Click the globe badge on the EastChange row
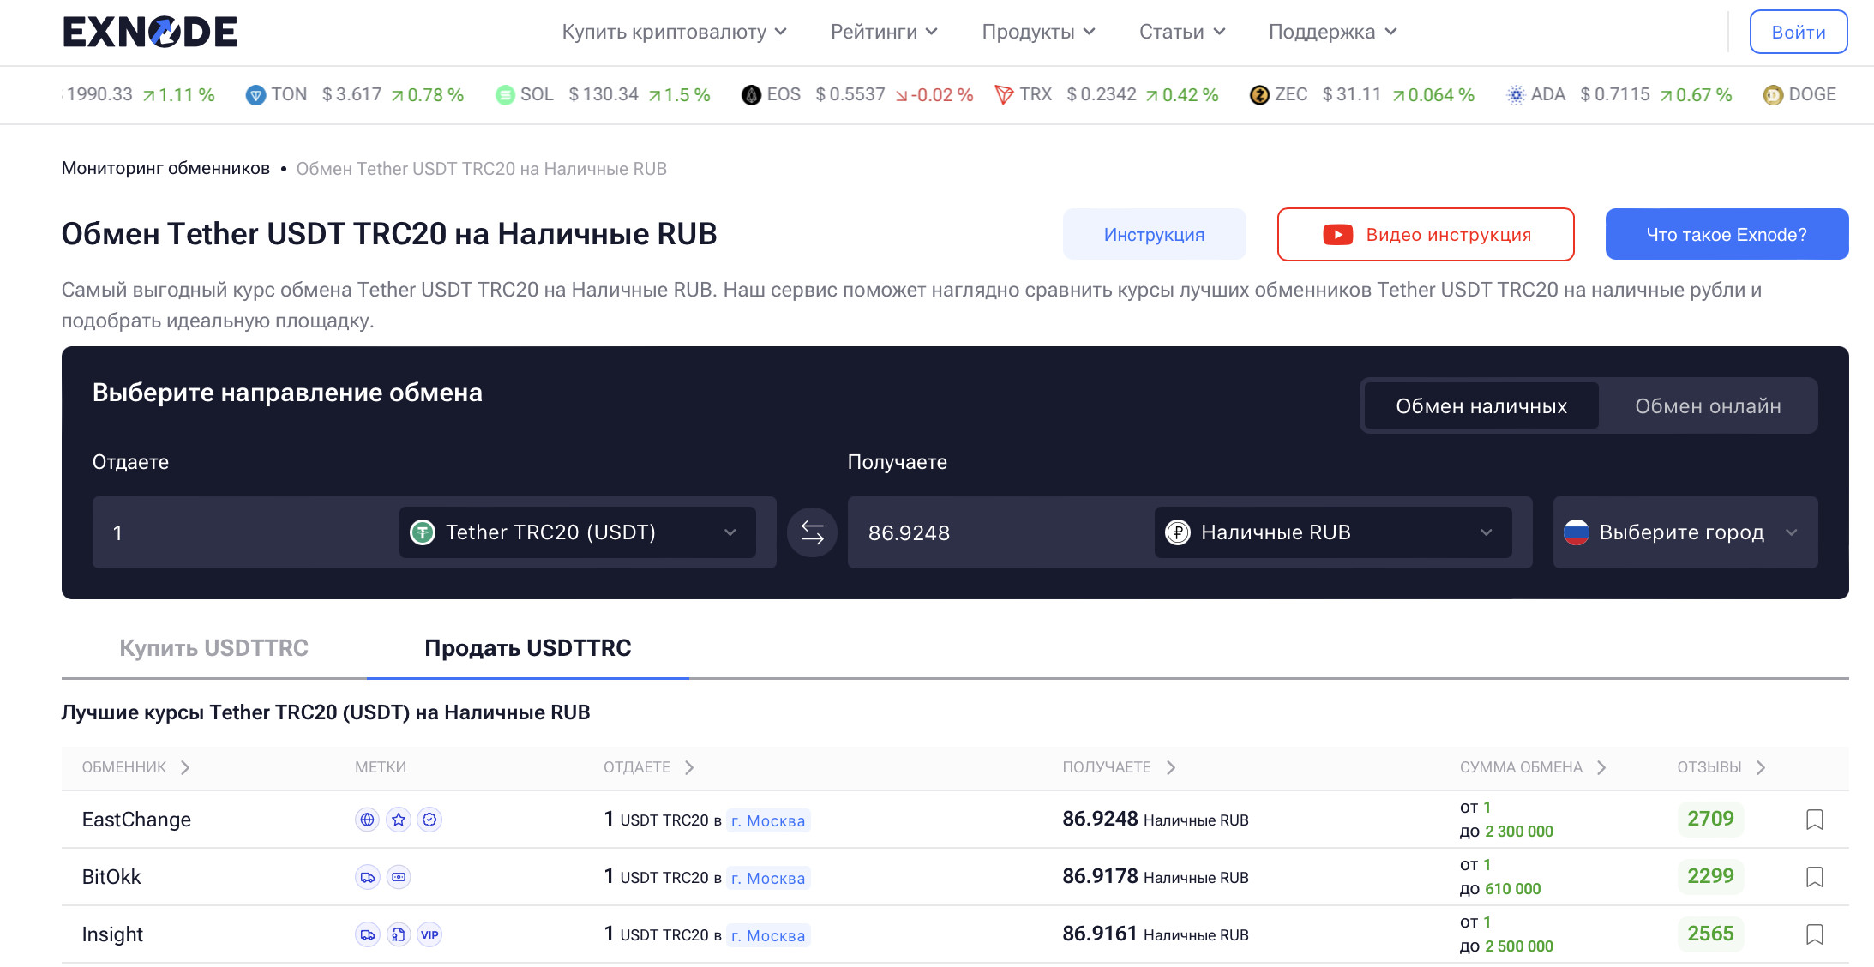 click(367, 820)
